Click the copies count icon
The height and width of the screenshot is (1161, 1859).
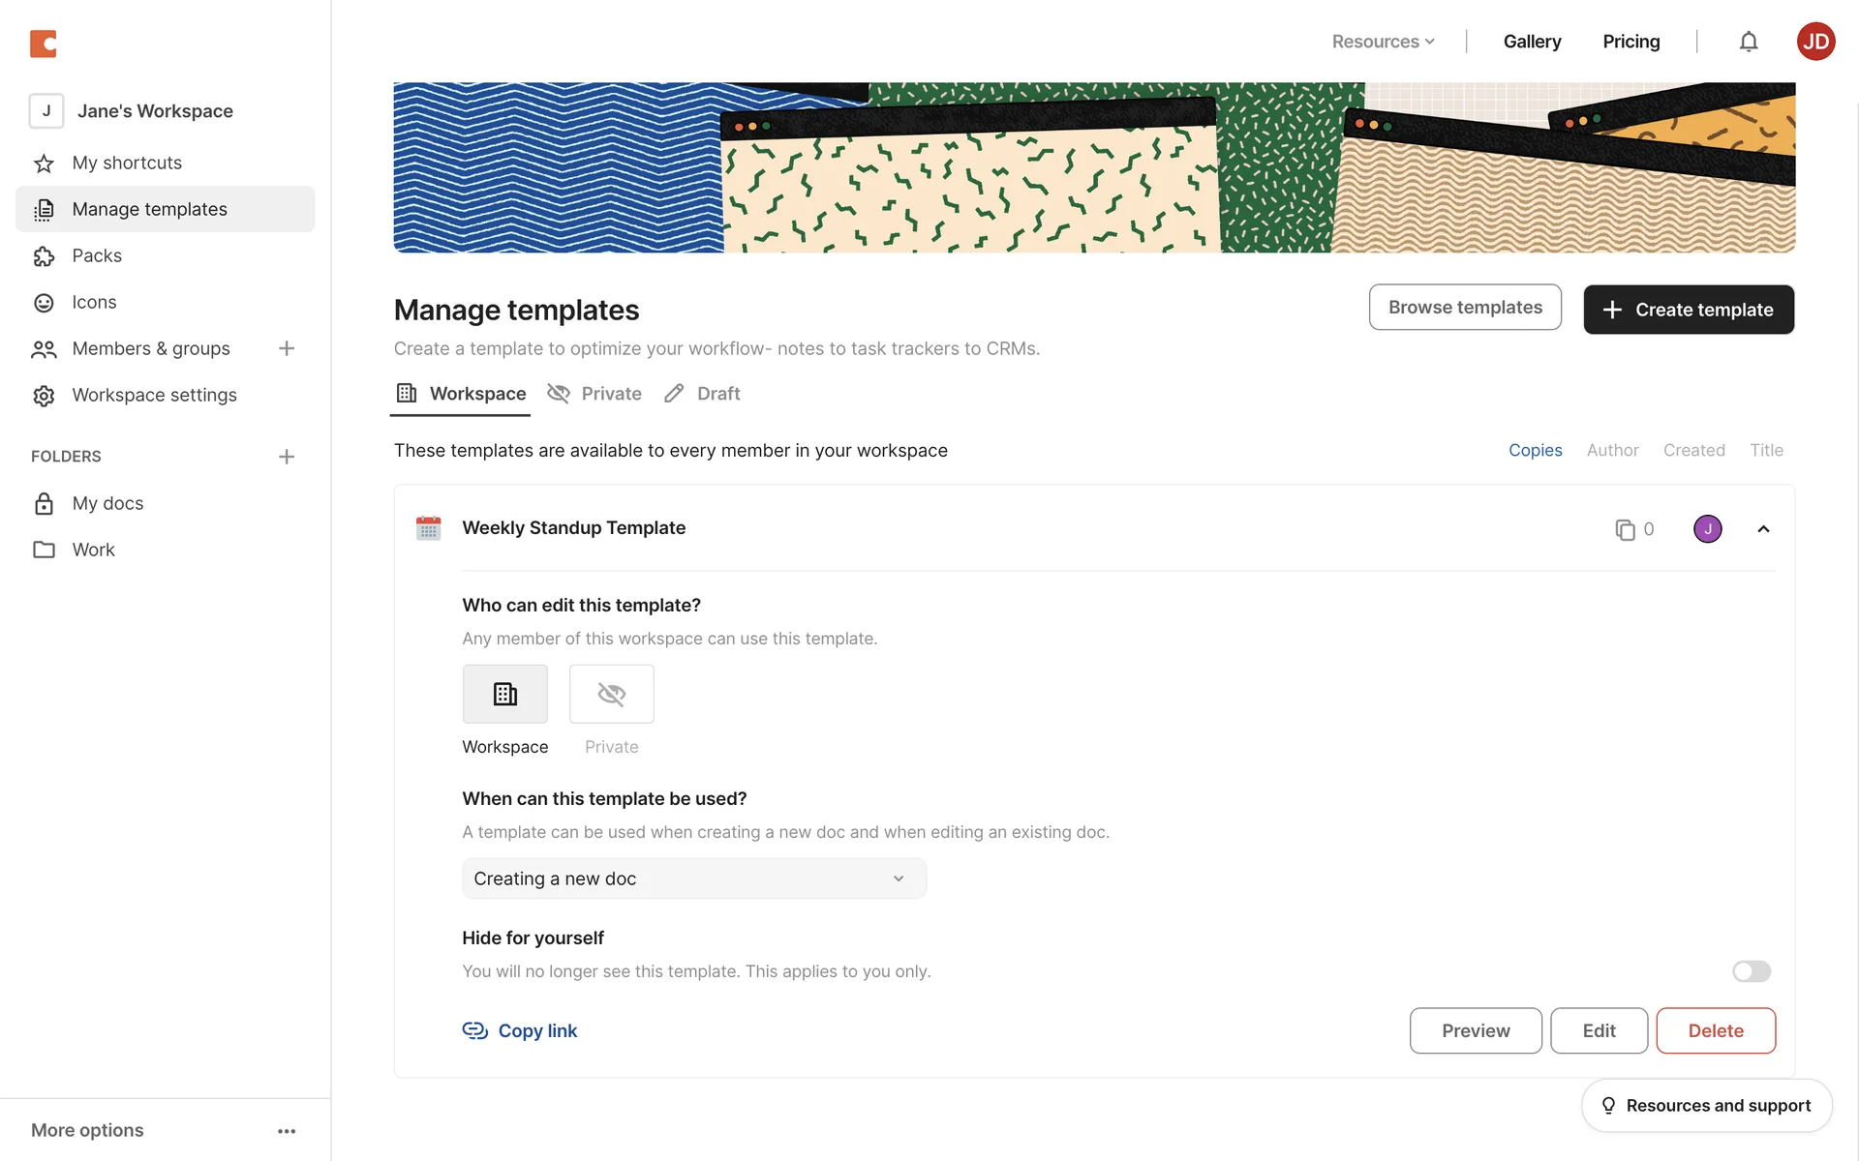coord(1625,529)
